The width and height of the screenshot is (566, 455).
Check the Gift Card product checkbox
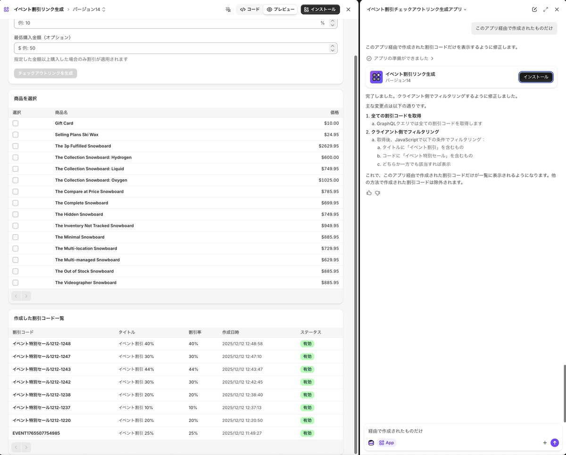click(x=16, y=123)
